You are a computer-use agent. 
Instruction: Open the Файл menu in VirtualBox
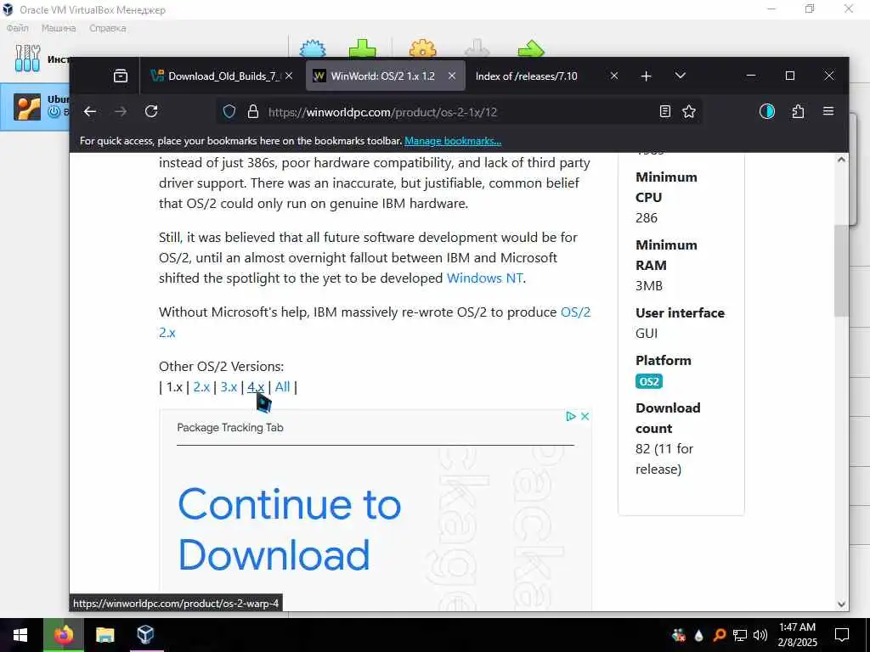tap(17, 28)
